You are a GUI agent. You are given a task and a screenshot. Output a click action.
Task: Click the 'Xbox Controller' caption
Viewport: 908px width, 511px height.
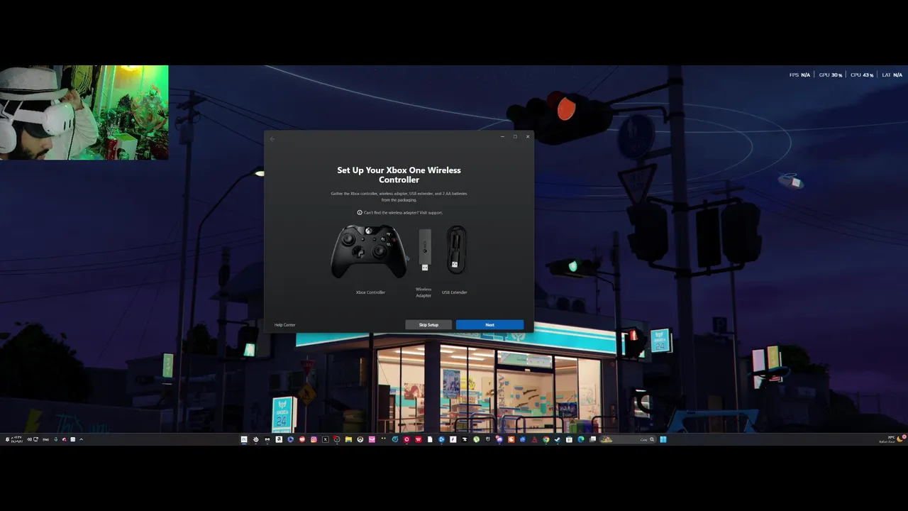coord(370,292)
